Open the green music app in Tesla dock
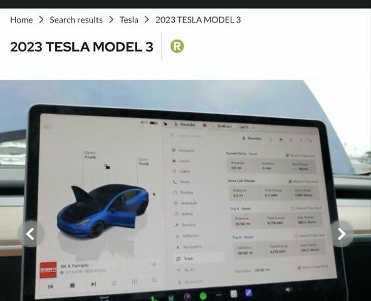Image resolution: width=371 pixels, height=301 pixels. point(203,295)
